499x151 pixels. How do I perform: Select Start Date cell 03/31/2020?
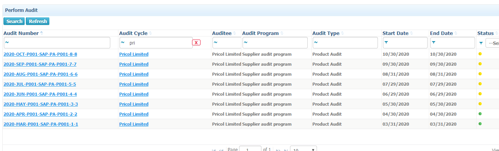[x=396, y=124]
